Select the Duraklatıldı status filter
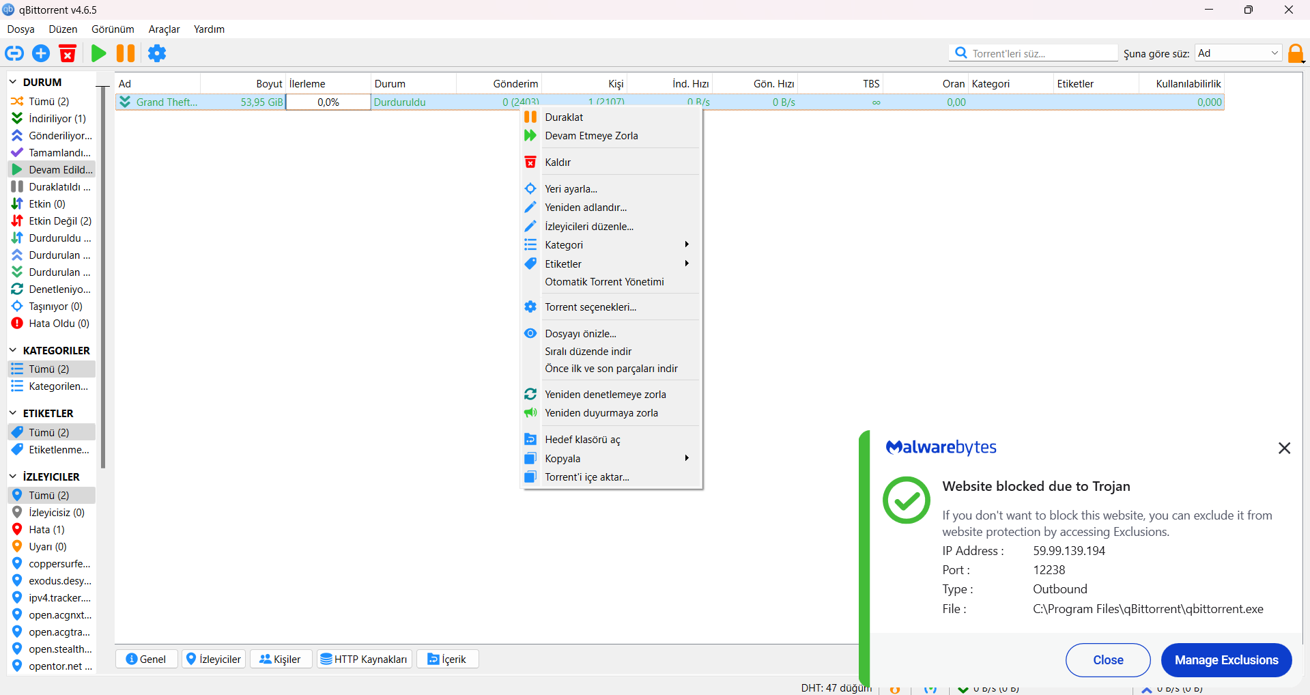Screen dimensions: 1310x695 [x=51, y=186]
